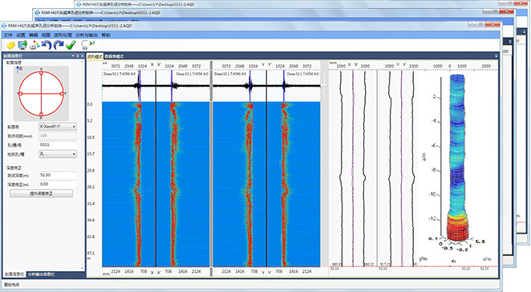Confirm with the green checkmark icon

point(71,45)
